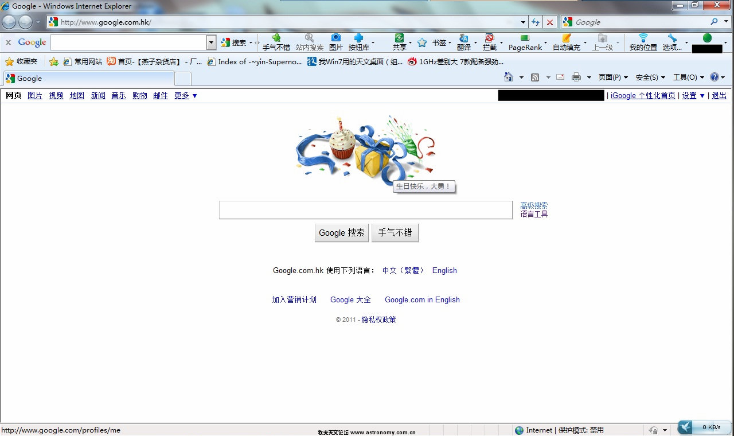Open the 收藏夹 favorites star button
Image resolution: width=734 pixels, height=436 pixels.
click(22, 61)
